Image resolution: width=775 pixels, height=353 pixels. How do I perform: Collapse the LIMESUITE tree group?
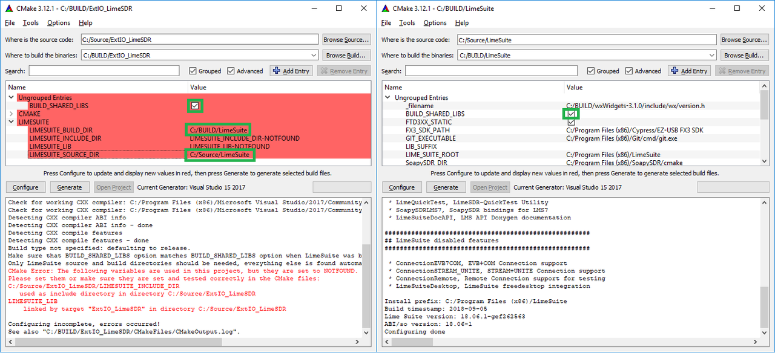tap(12, 121)
